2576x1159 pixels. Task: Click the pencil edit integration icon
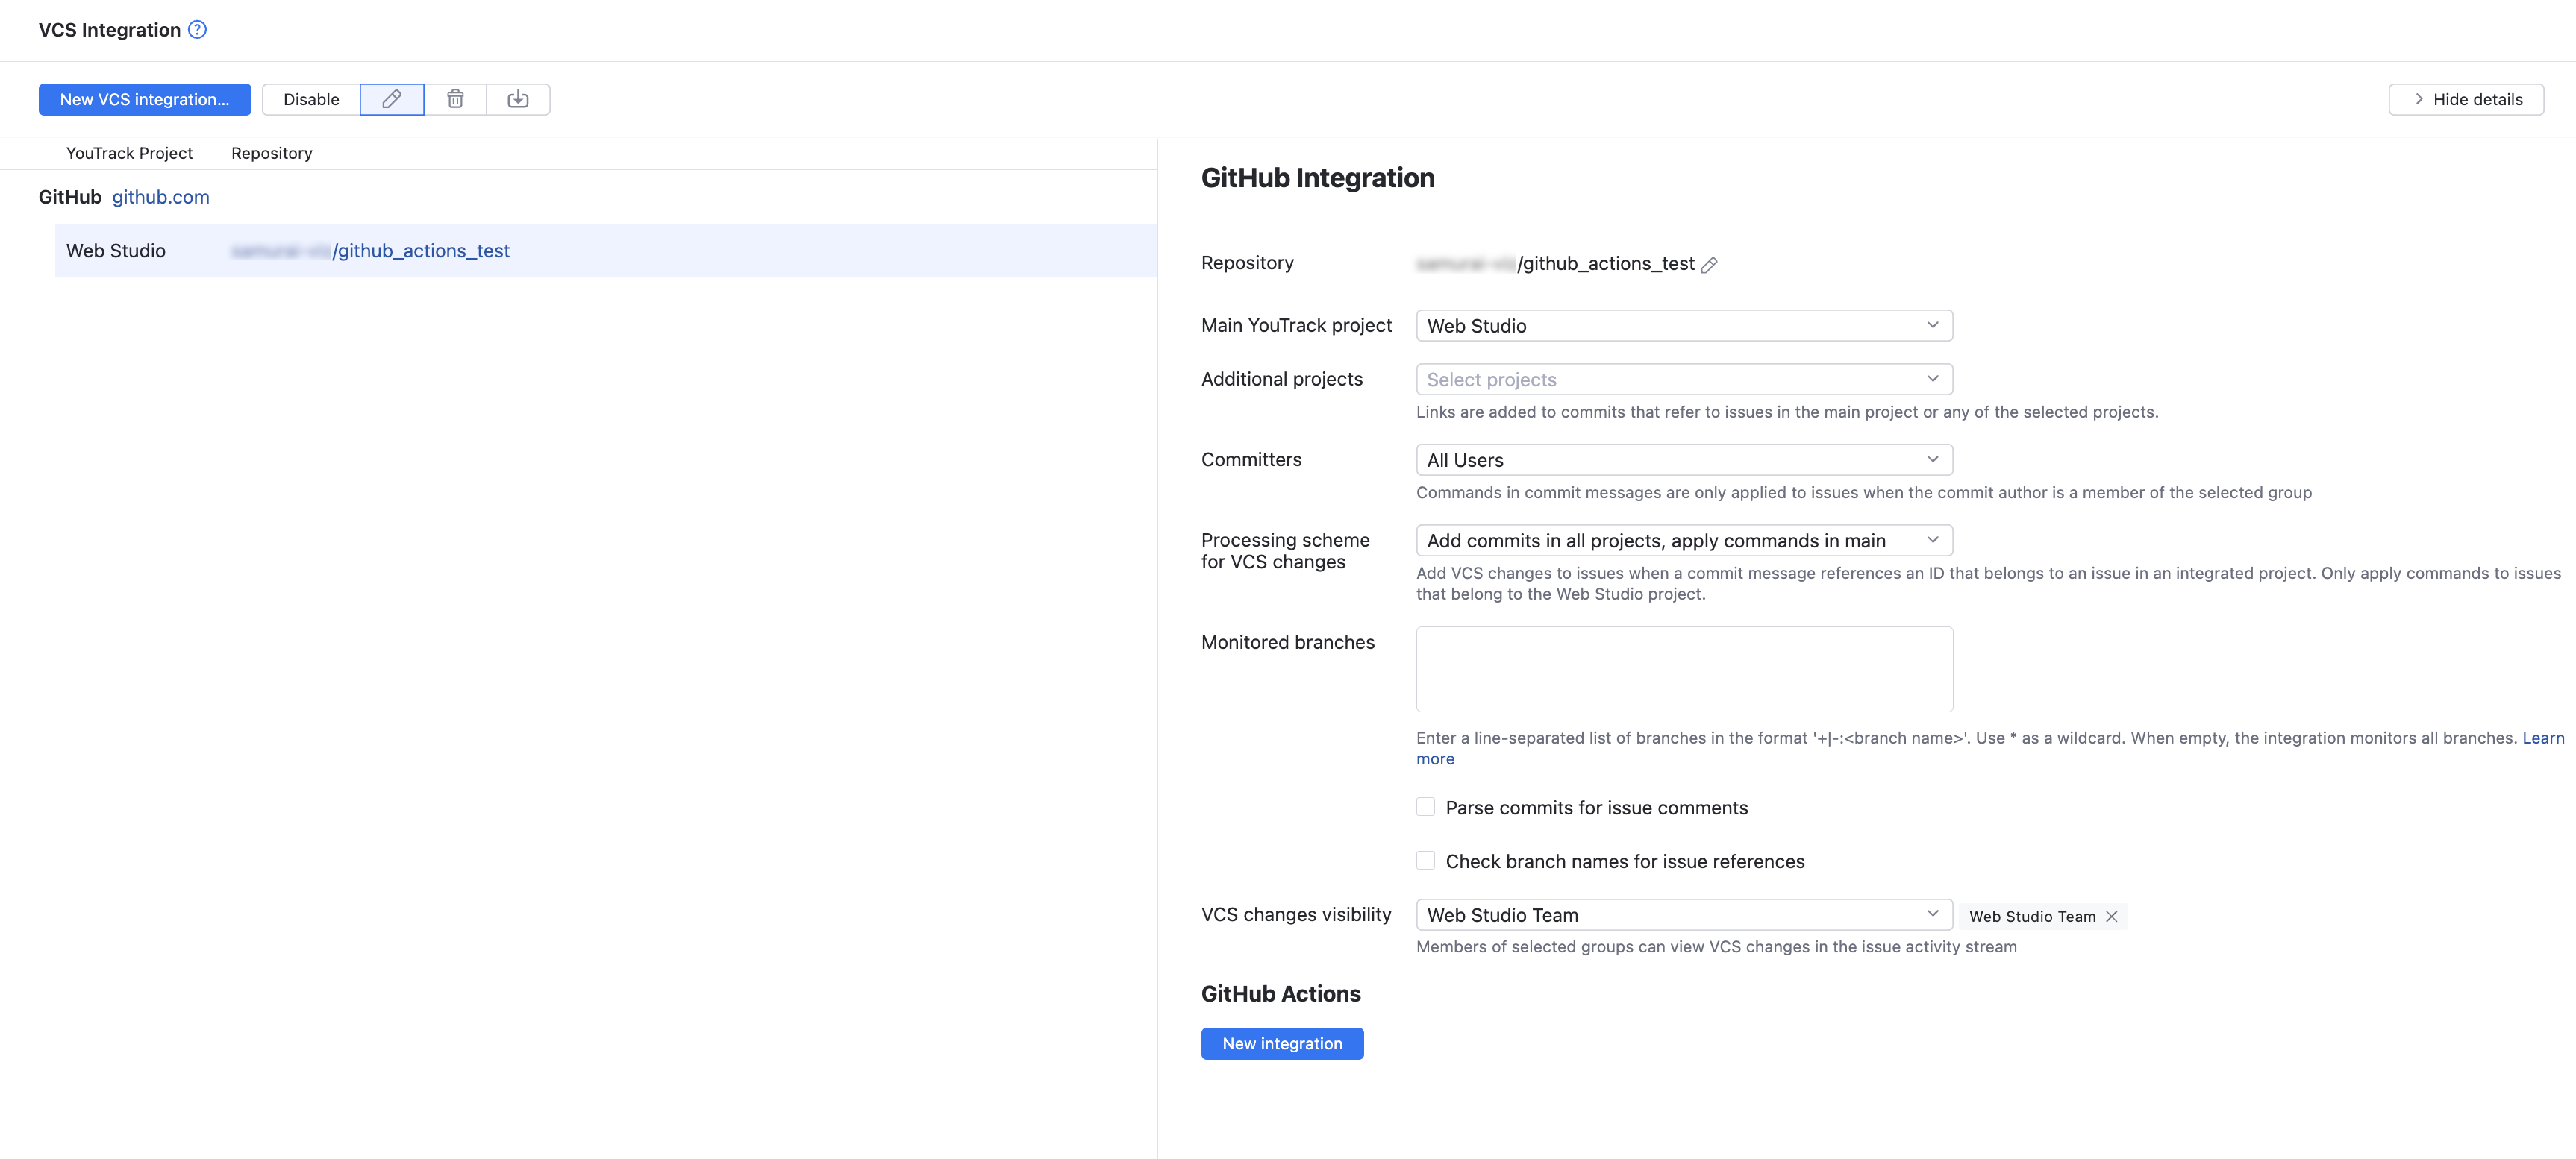pos(392,99)
